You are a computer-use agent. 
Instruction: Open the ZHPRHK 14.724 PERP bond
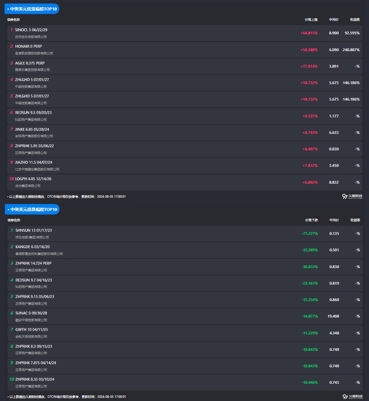click(33, 263)
